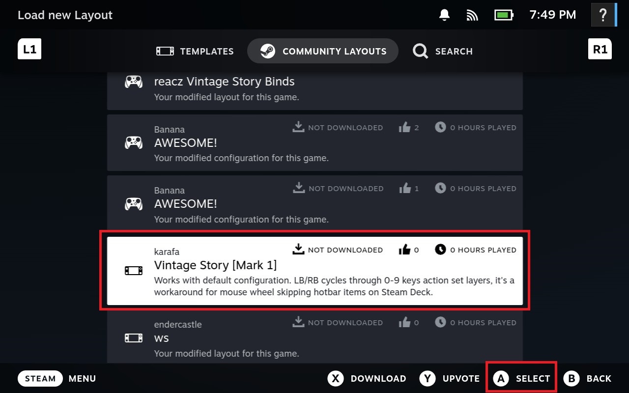Click thumbs up icon on karafa layout
629x393 pixels.
click(404, 250)
